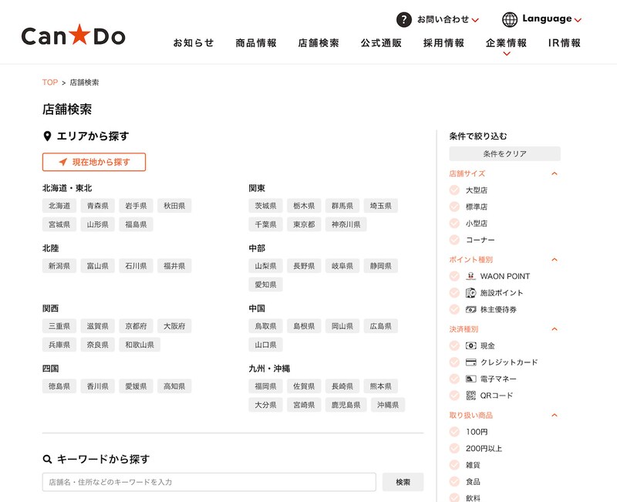Click the camera icon beside 株主優待券
617x502 pixels.
(473, 308)
